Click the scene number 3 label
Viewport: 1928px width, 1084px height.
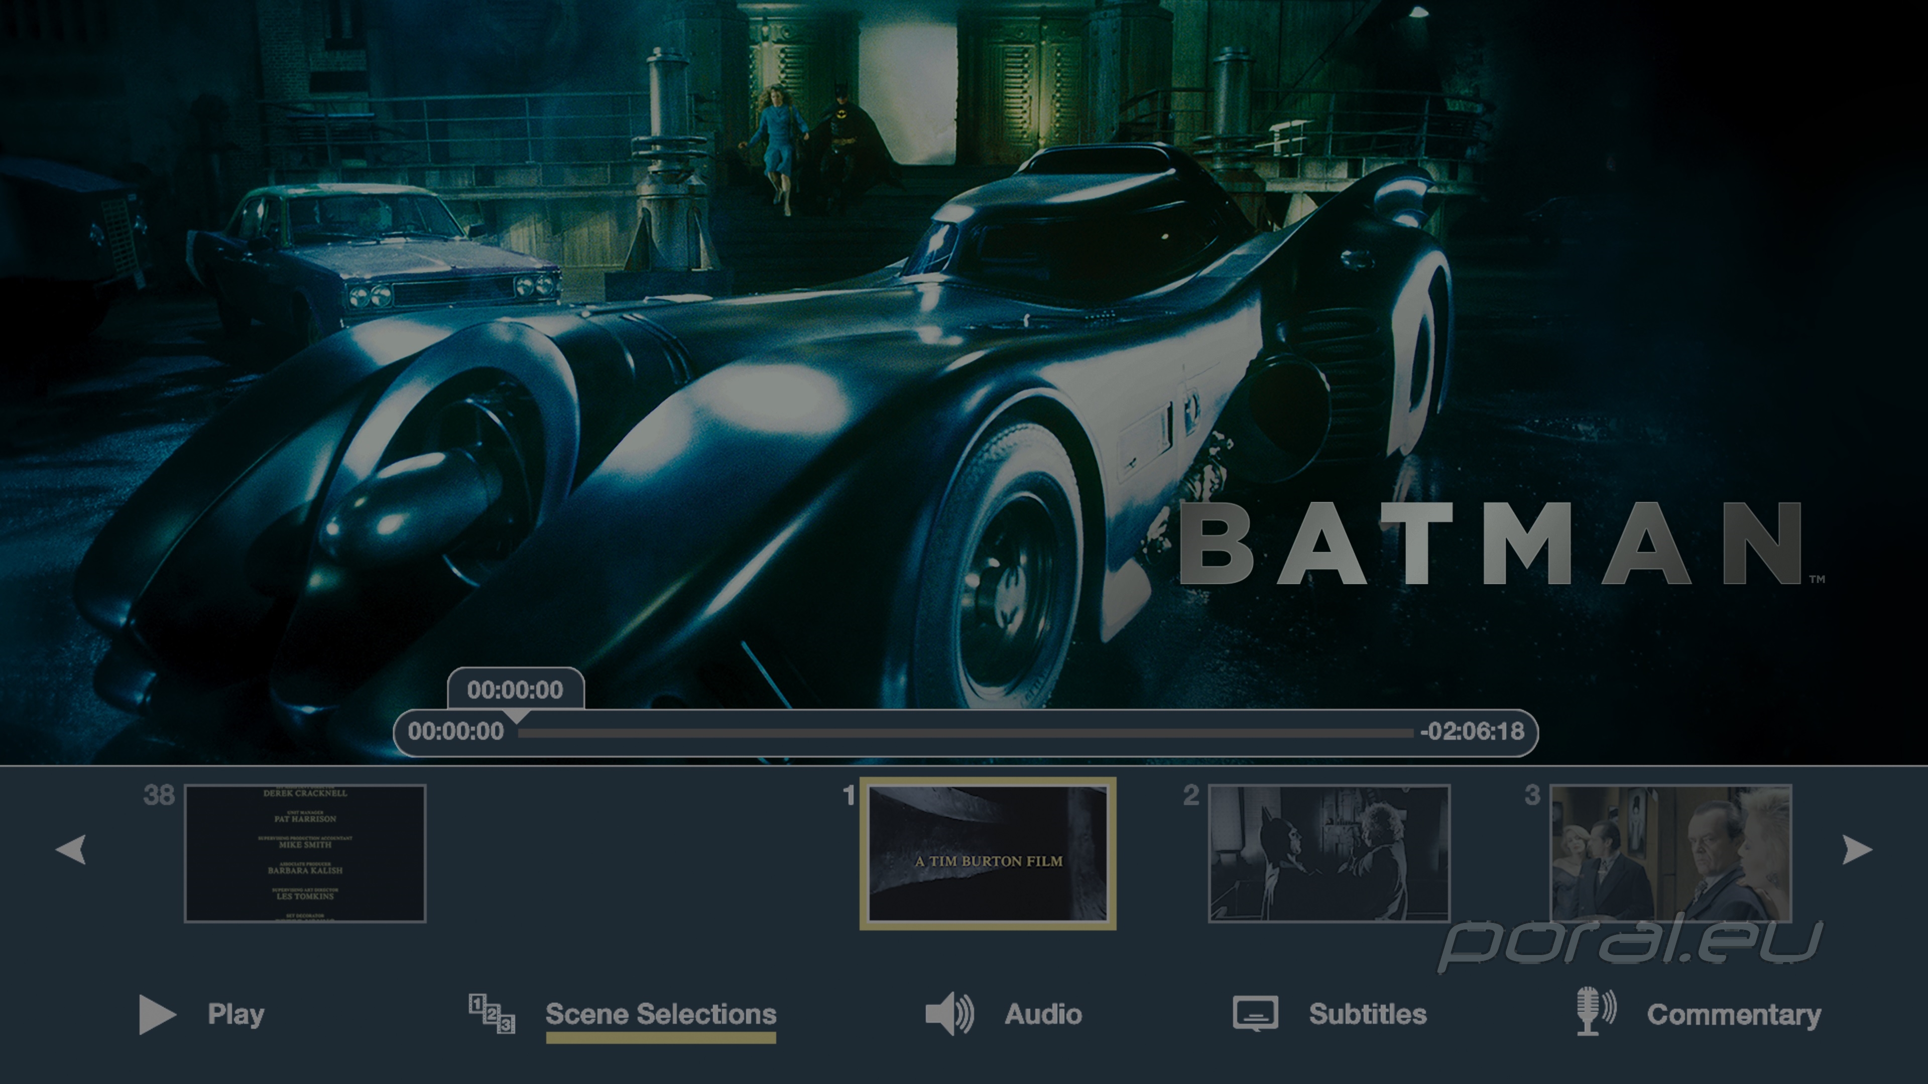coord(1533,795)
